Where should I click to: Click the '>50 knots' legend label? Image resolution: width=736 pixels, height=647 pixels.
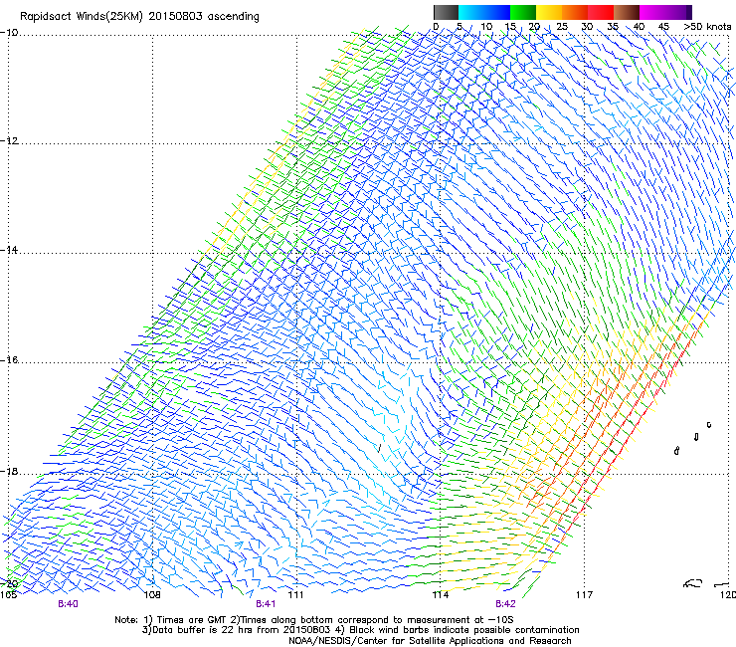pos(707,27)
